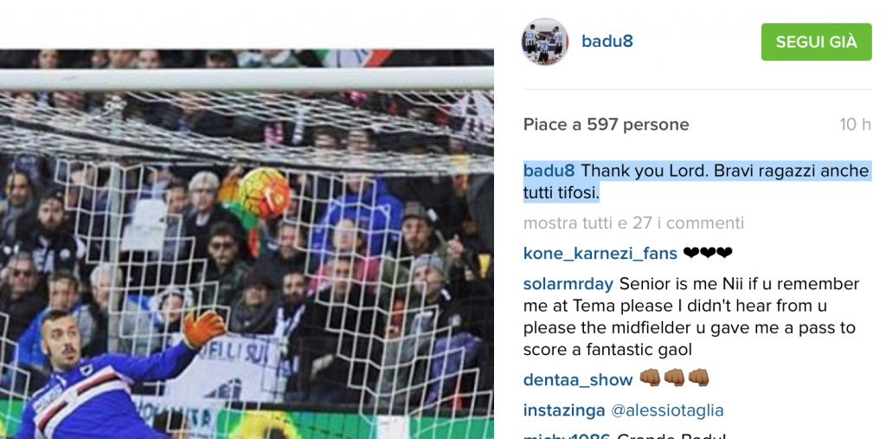Click the black hearts in kone_karnezi_fans comment
This screenshot has height=439, width=886.
pyautogui.click(x=708, y=254)
